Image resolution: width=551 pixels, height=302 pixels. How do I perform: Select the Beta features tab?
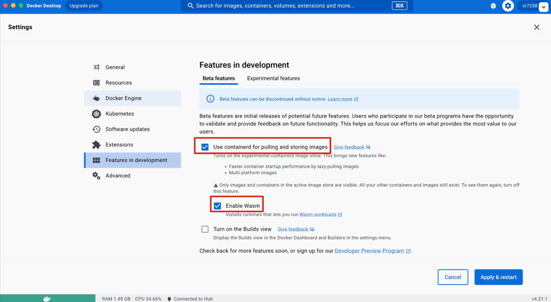click(218, 78)
